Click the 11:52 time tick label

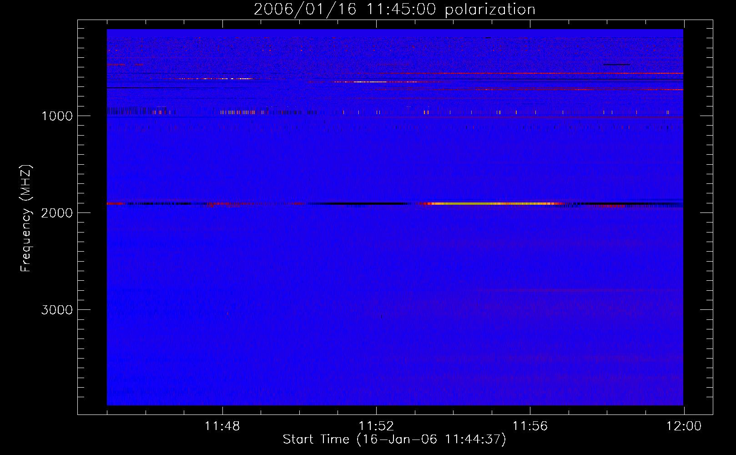click(x=376, y=426)
